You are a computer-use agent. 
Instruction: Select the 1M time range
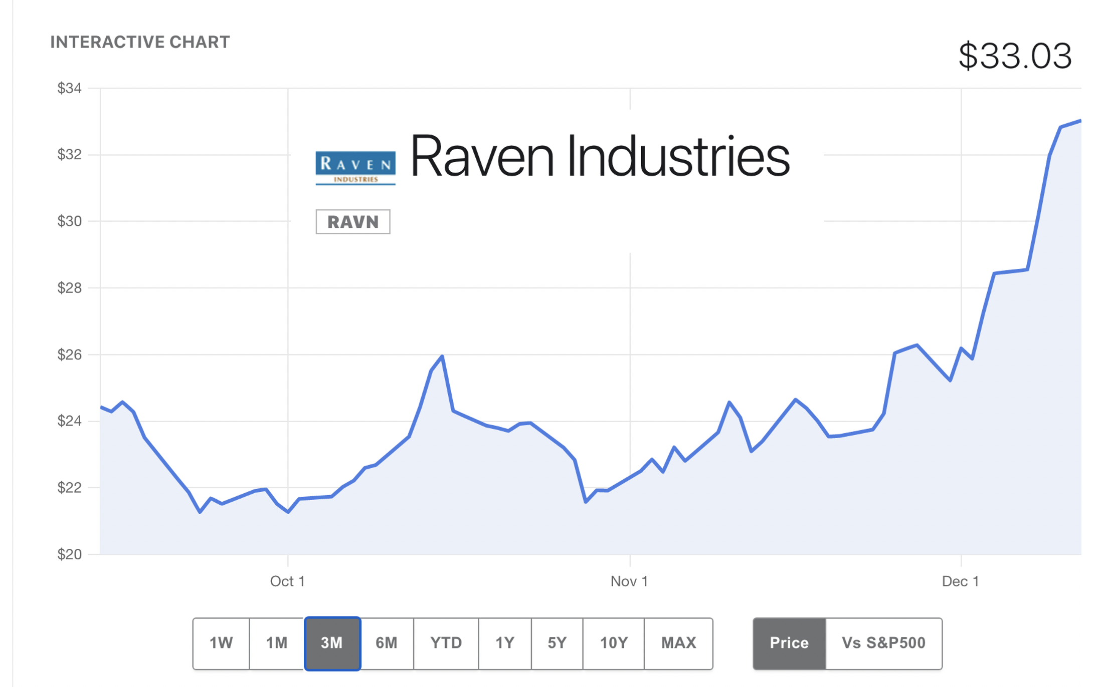coord(277,643)
